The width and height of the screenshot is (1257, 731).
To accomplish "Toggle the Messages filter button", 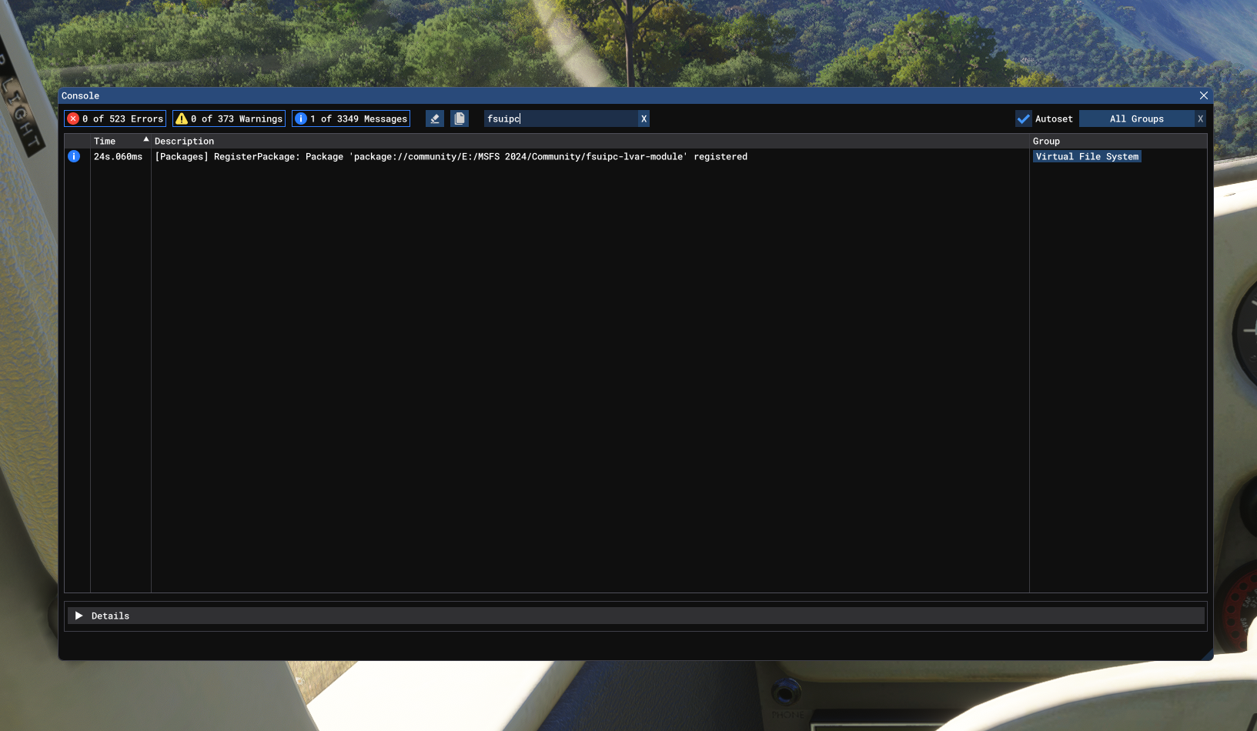I will click(351, 118).
